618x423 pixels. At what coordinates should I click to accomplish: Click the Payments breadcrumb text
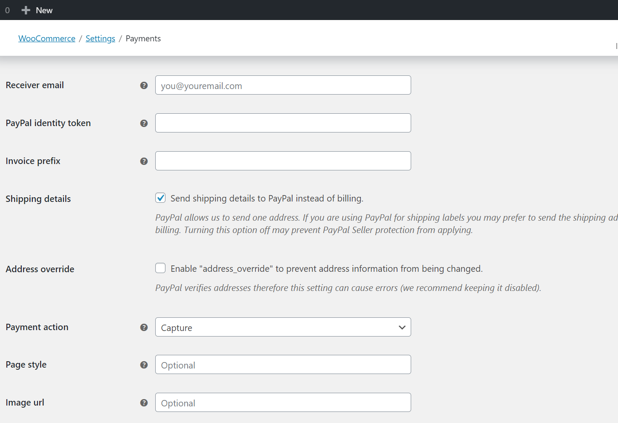click(x=143, y=38)
